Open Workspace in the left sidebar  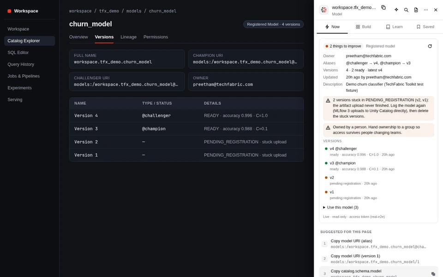(x=30, y=29)
